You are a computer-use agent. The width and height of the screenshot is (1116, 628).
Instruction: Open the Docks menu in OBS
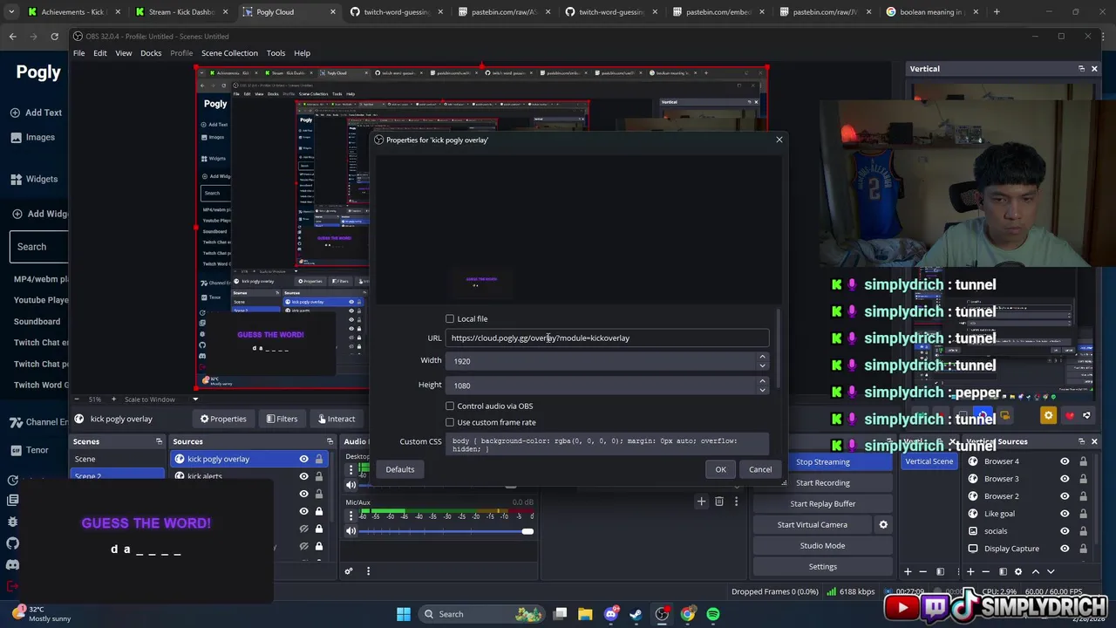pyautogui.click(x=151, y=53)
